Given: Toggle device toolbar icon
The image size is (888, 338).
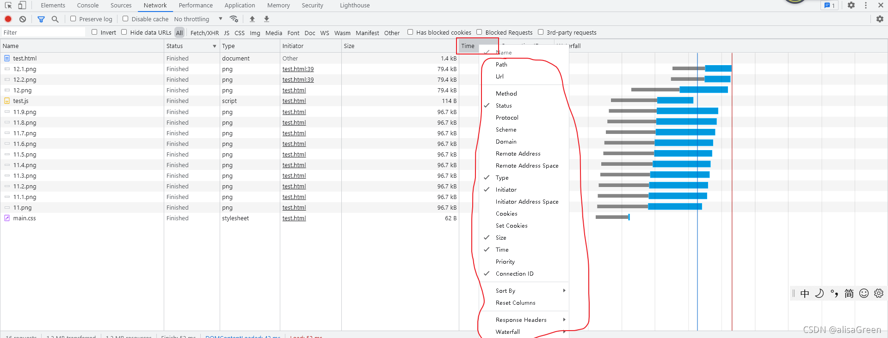Looking at the screenshot, I should point(22,6).
